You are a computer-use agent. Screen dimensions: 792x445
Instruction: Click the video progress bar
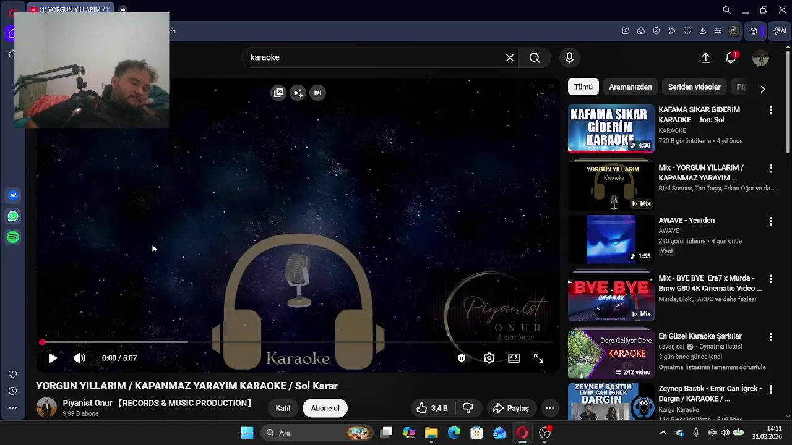pyautogui.click(x=297, y=342)
